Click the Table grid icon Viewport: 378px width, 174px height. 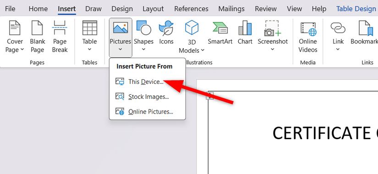point(90,28)
